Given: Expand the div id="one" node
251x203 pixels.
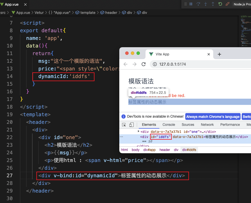Looking at the screenshot, I should click(138, 131).
